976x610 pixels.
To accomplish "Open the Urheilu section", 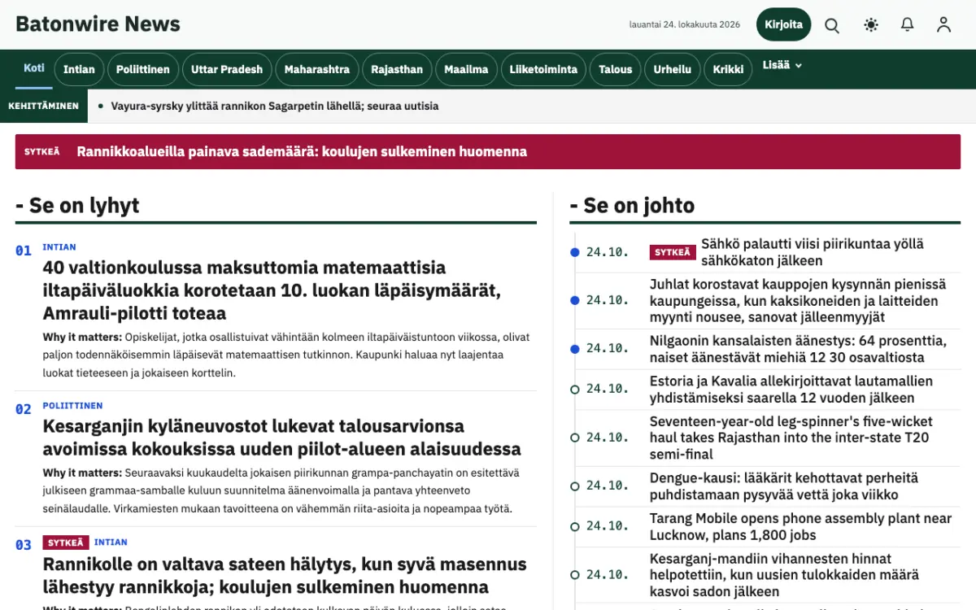I will (673, 69).
